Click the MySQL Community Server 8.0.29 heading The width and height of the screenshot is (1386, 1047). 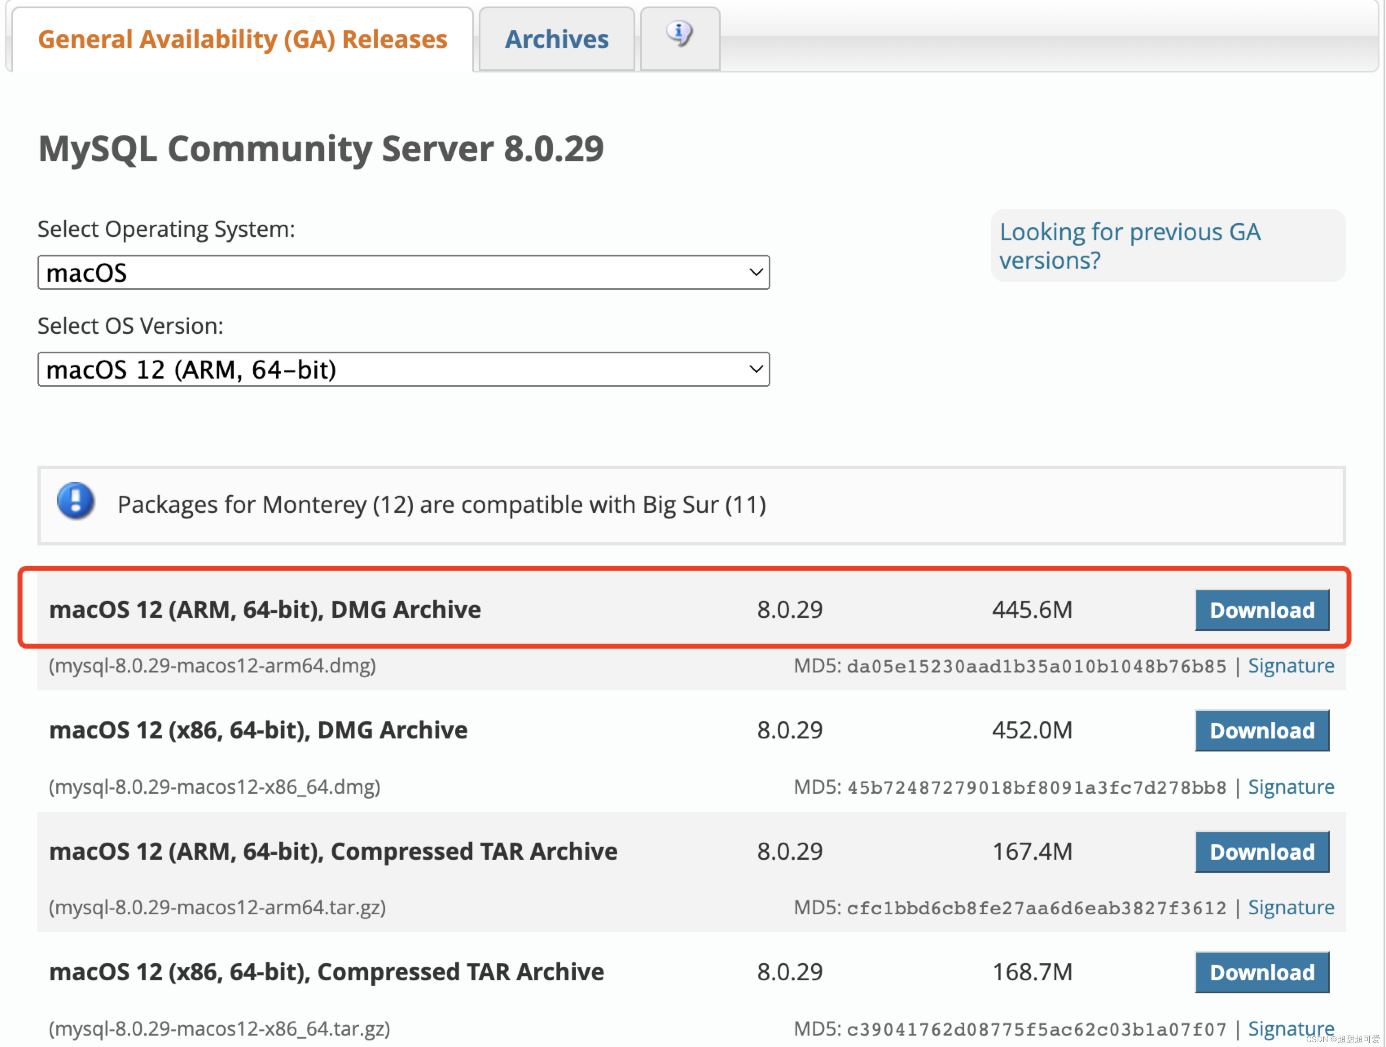pos(321,149)
